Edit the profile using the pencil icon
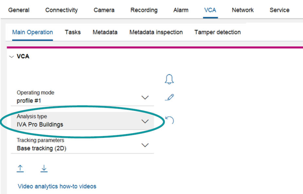The height and width of the screenshot is (194, 303). pyautogui.click(x=169, y=97)
